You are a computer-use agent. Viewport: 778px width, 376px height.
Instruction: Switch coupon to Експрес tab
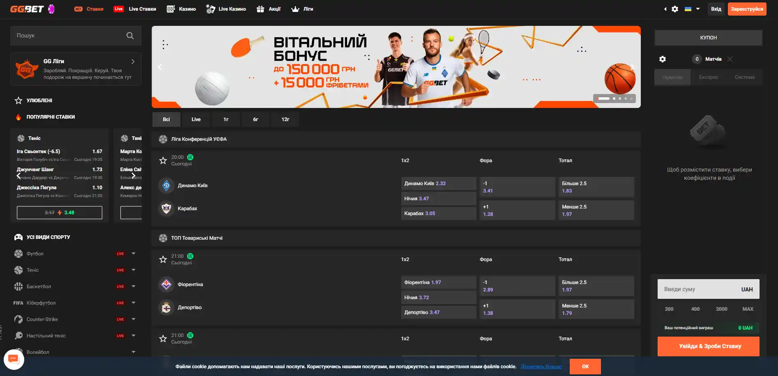click(x=709, y=77)
